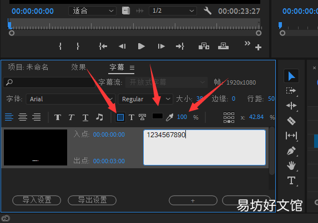The height and width of the screenshot is (223, 318).
Task: Click the 导出设置 button
Action: [92, 200]
